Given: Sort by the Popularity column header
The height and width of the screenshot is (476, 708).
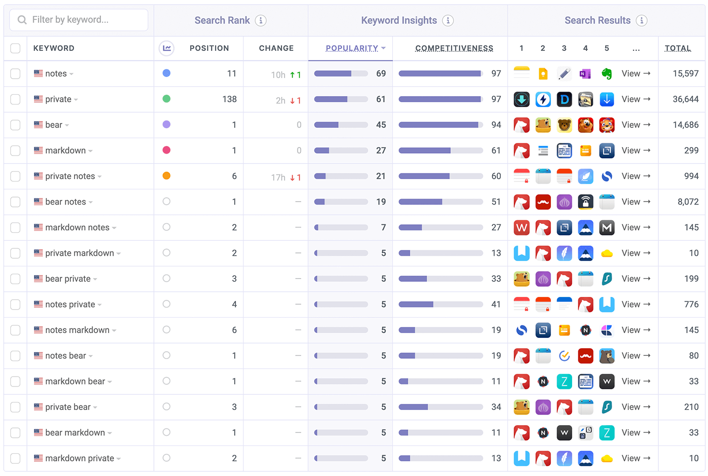Looking at the screenshot, I should [352, 48].
